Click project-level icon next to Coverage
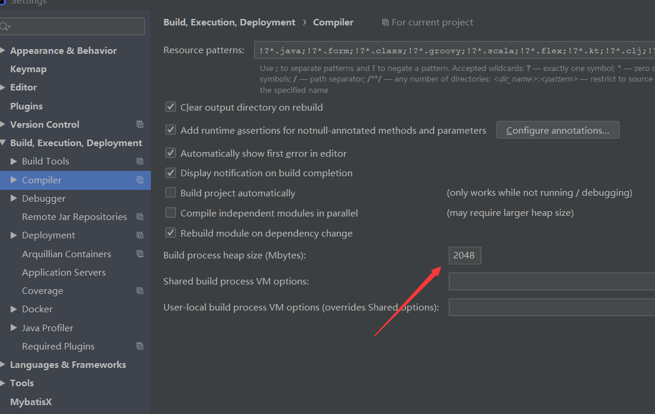This screenshot has height=414, width=655. coord(140,291)
